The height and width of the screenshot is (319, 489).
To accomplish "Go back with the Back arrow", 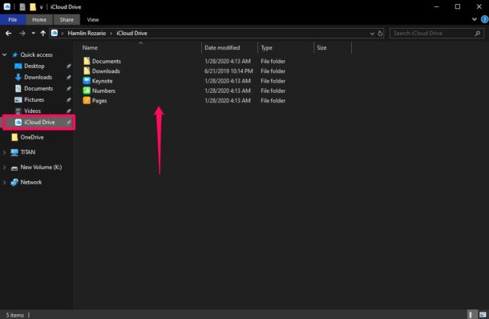I will [9, 33].
